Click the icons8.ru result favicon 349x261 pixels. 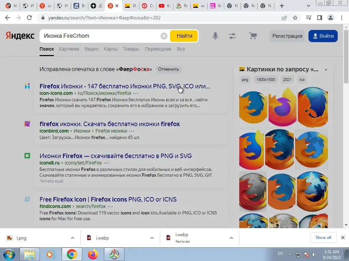(27, 156)
